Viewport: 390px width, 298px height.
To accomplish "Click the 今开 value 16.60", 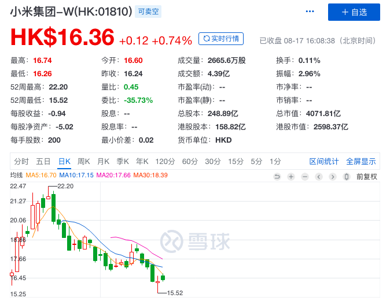I will pos(133,60).
